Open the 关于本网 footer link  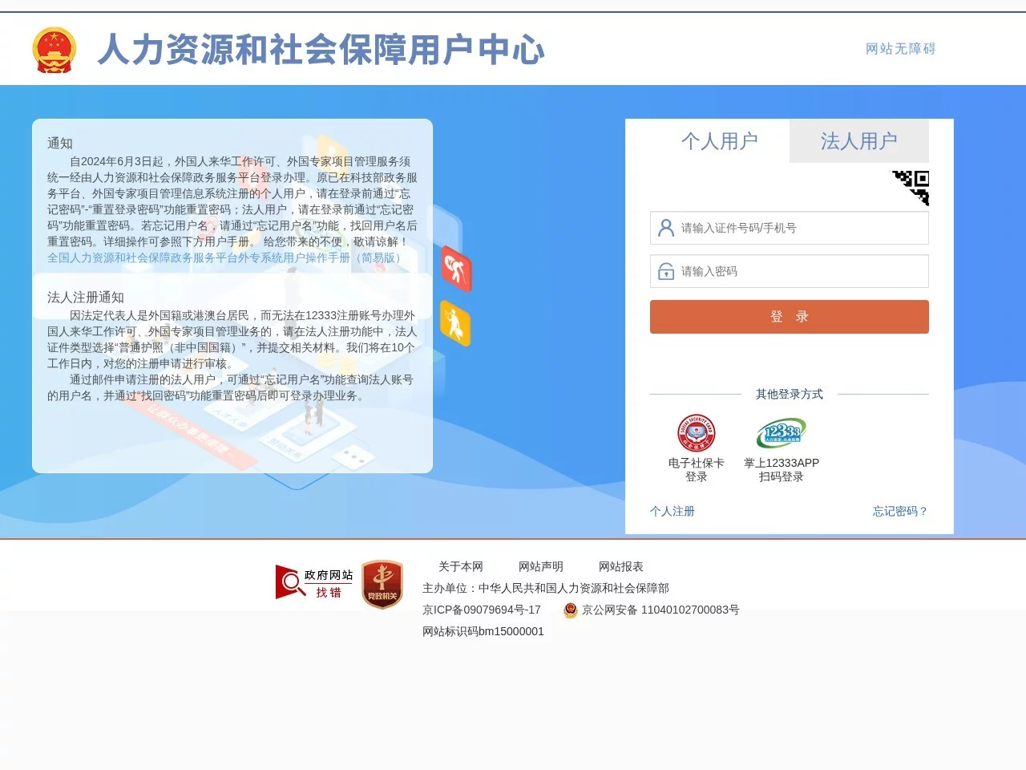point(461,567)
